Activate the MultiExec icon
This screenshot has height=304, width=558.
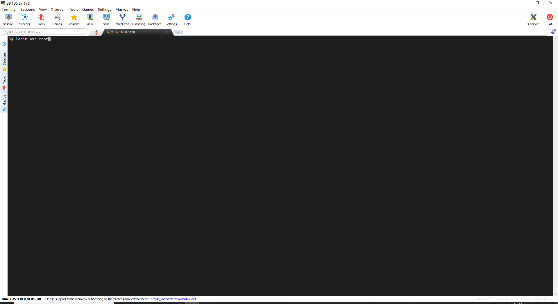tap(122, 20)
